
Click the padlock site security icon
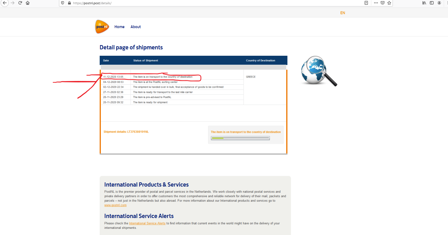pos(69,3)
